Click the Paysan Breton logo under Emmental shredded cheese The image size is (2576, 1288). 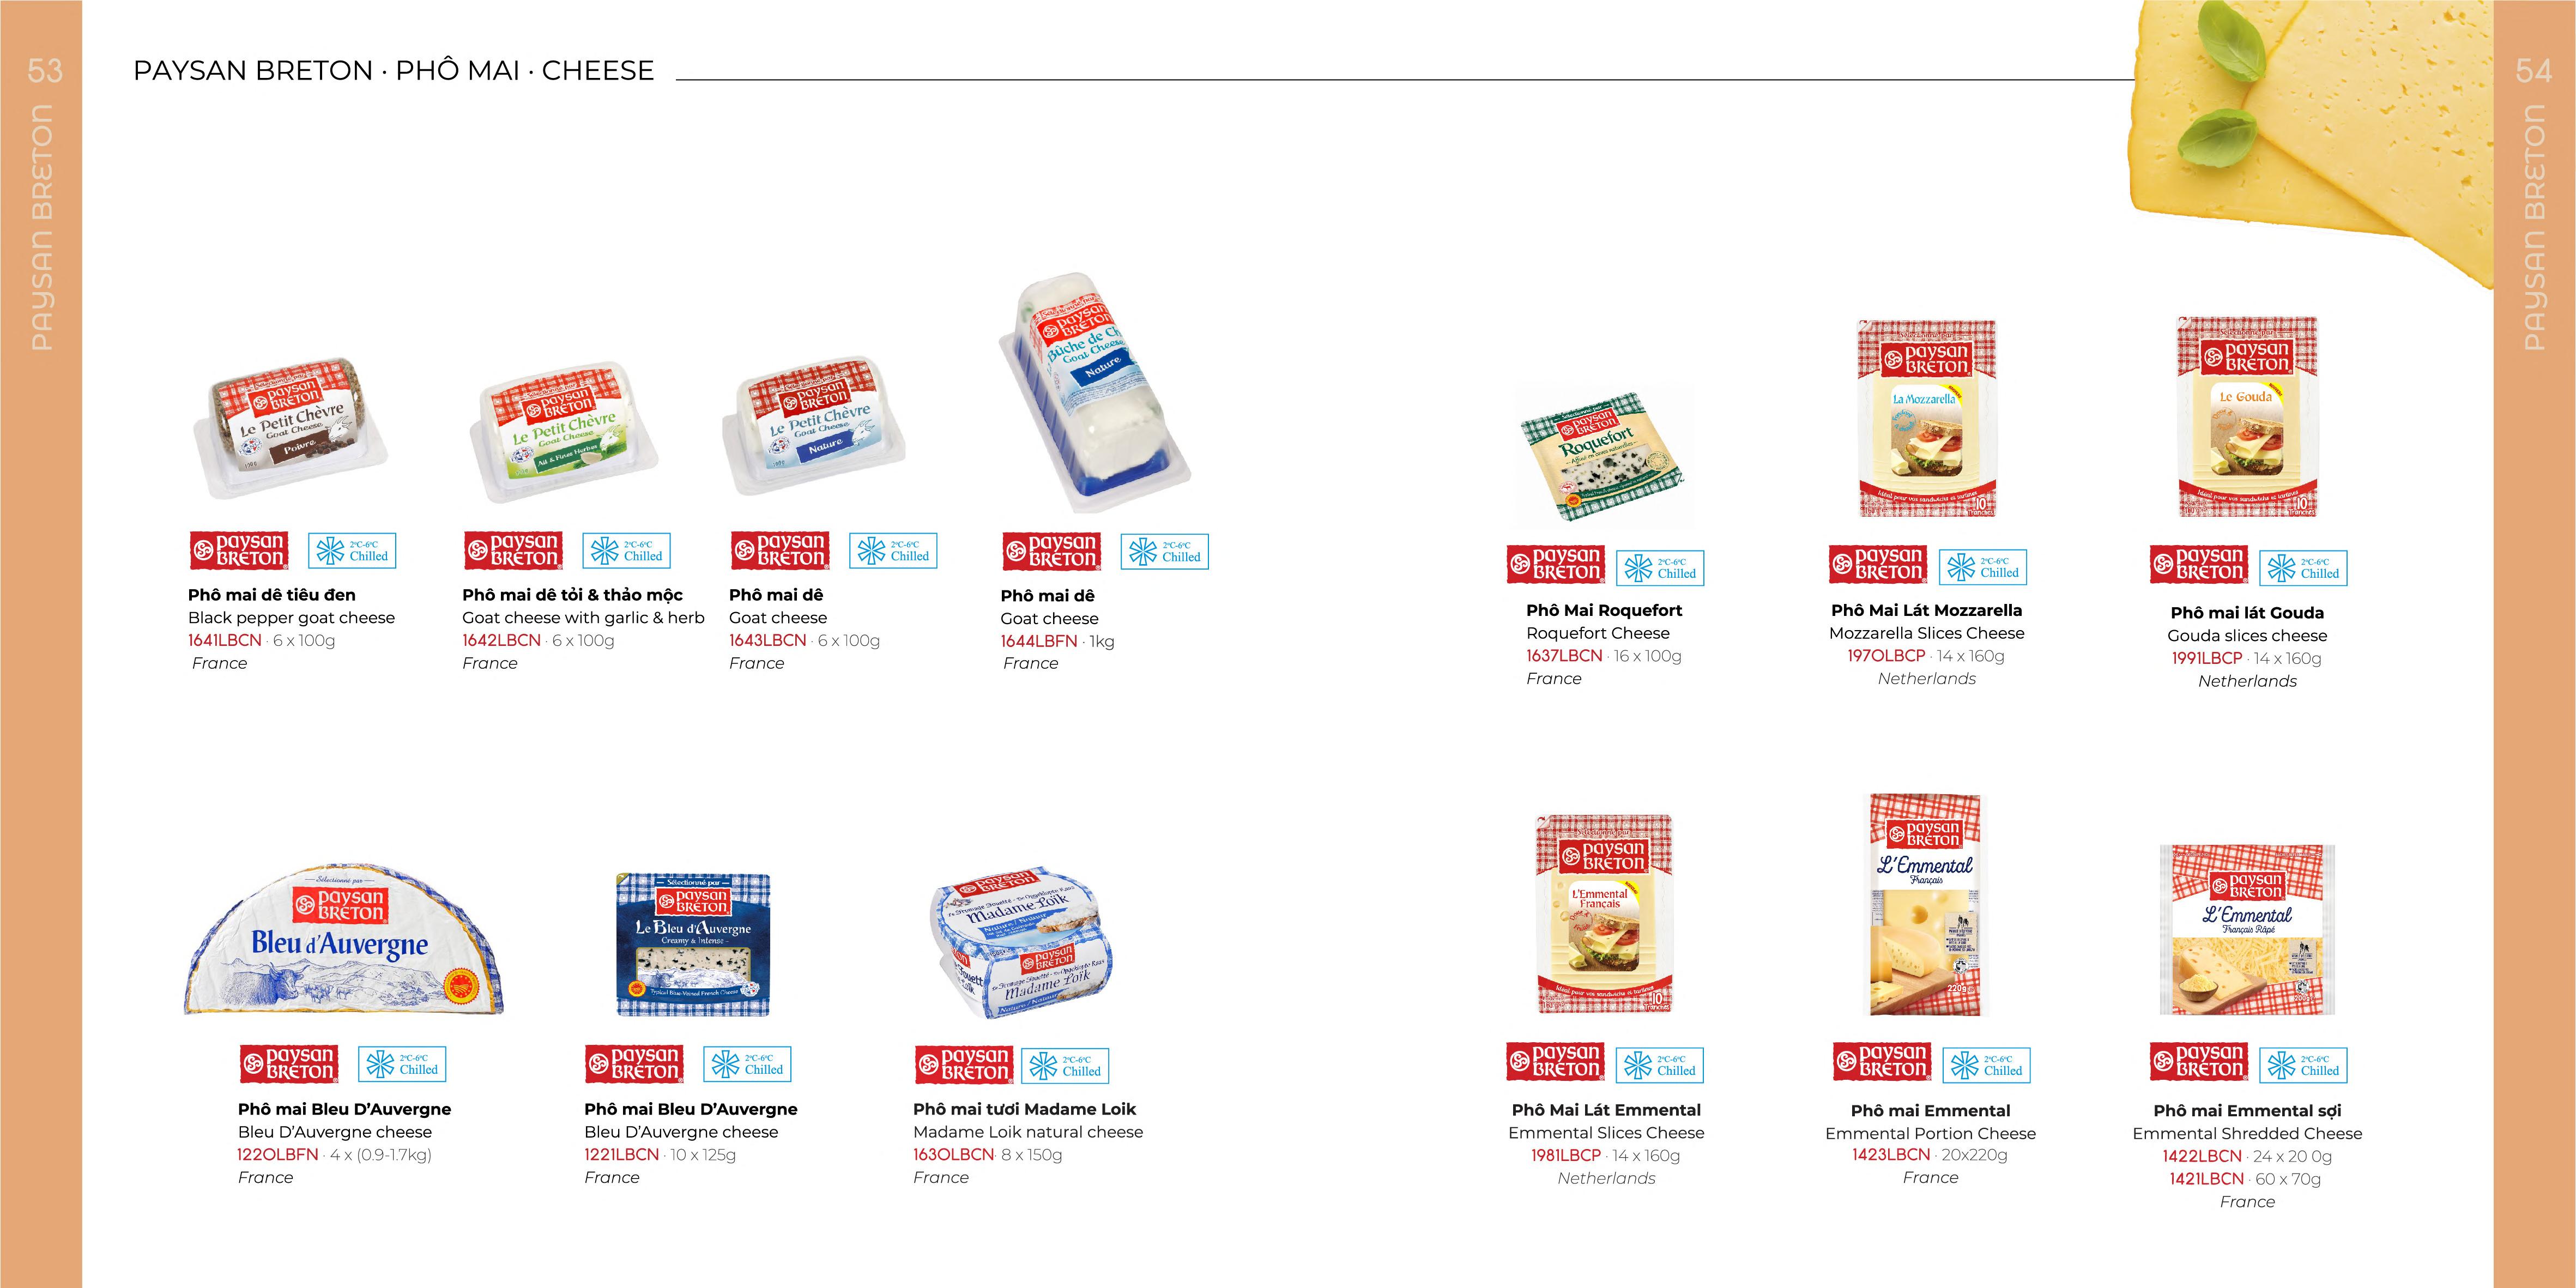click(2199, 1062)
